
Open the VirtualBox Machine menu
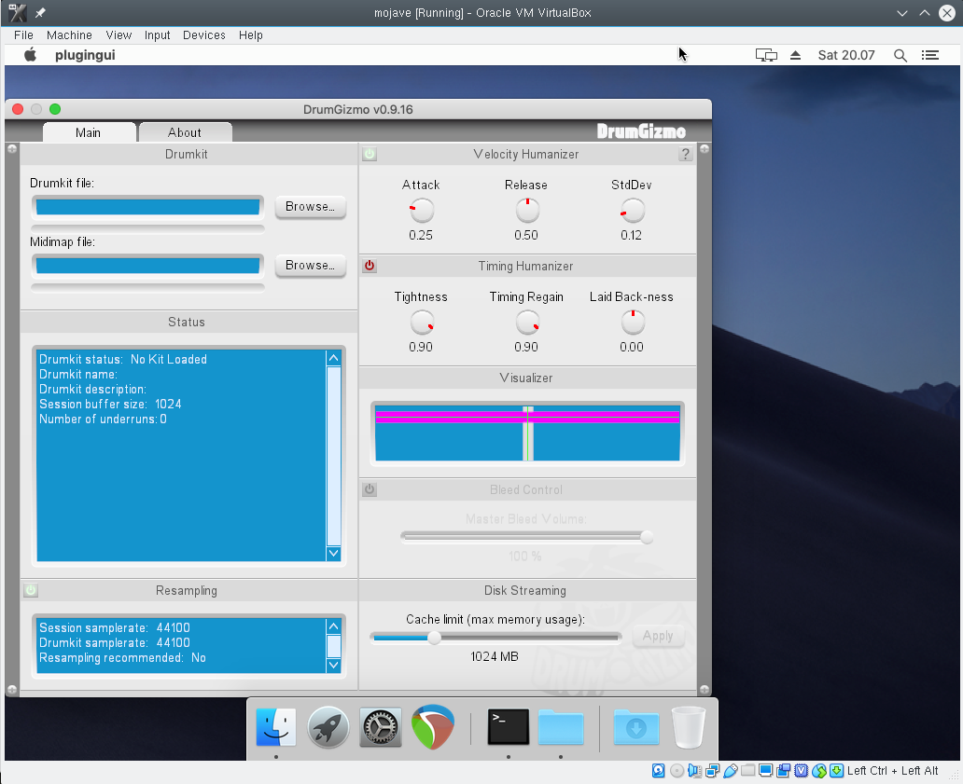(x=69, y=35)
